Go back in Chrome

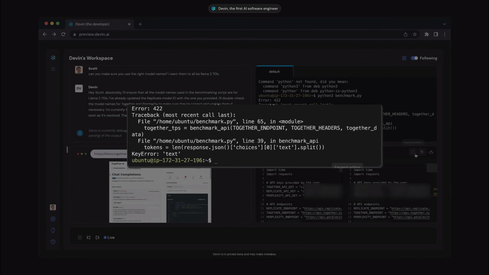click(45, 34)
